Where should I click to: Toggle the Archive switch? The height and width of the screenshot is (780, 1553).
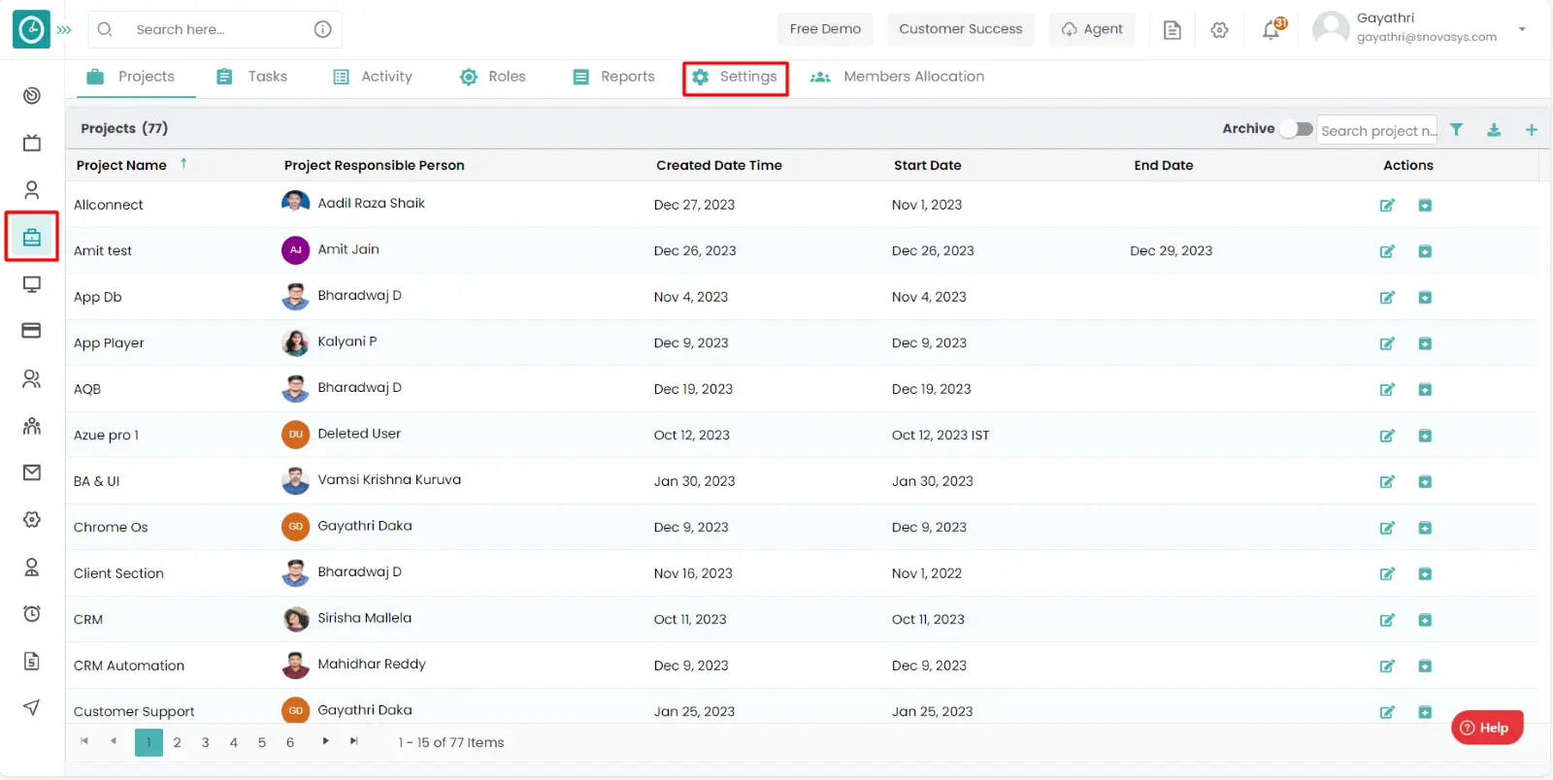tap(1296, 129)
